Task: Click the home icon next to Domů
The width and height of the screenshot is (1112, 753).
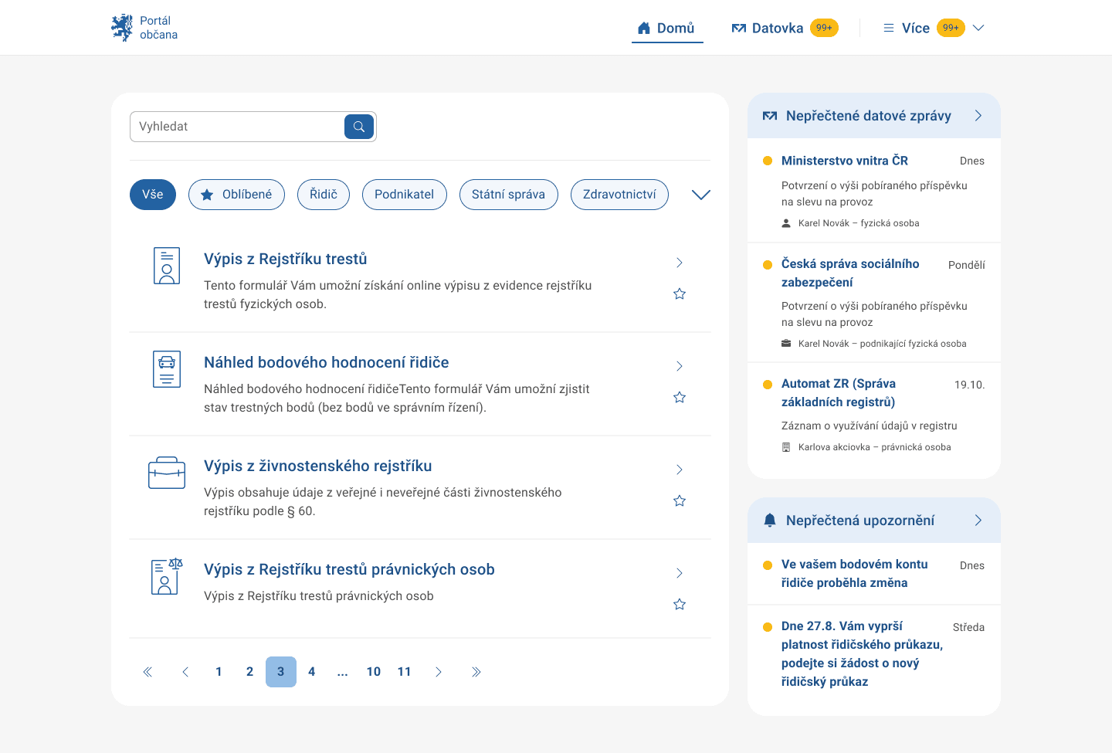Action: click(643, 27)
